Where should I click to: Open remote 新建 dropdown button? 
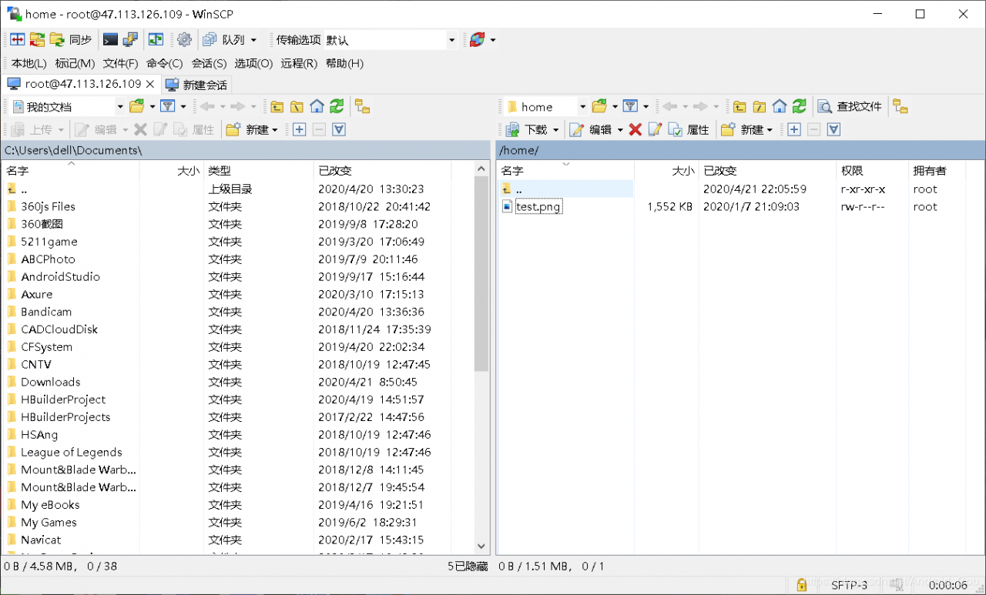(746, 129)
